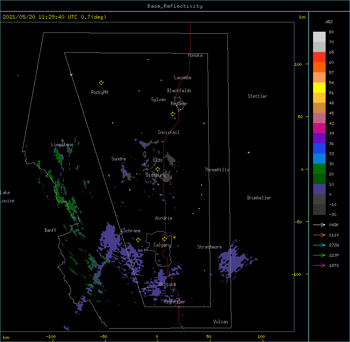Image resolution: width=350 pixels, height=342 pixels.
Task: Click the Stettler city label
Action: click(x=257, y=96)
